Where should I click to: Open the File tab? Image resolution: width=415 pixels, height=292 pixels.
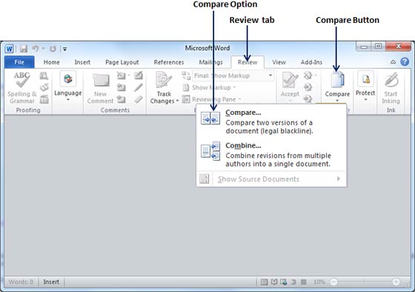[19, 62]
